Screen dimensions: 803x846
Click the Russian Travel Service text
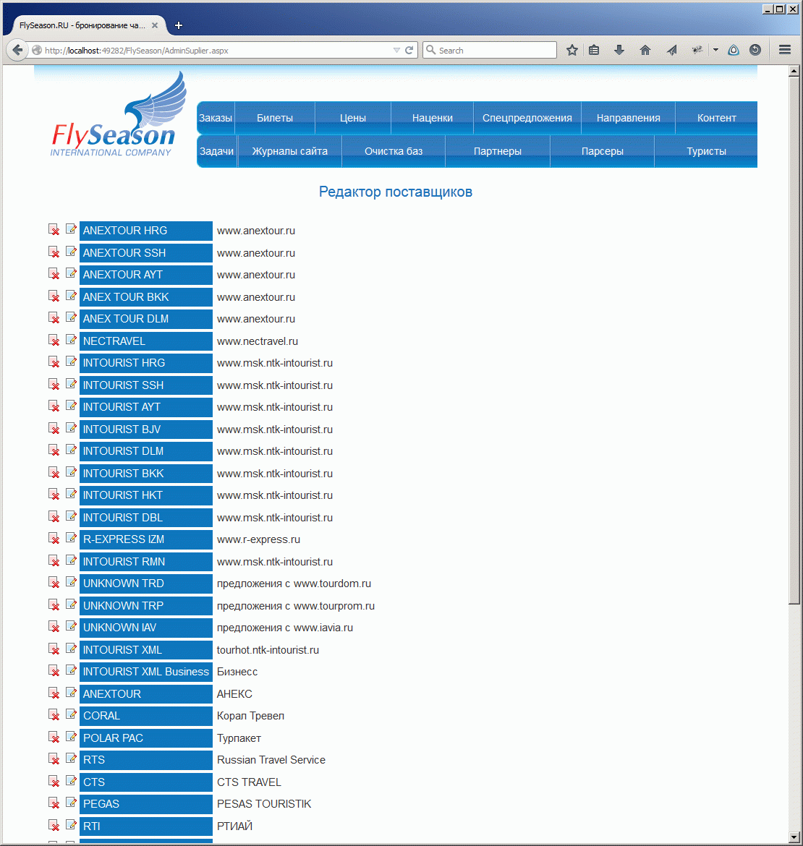click(x=271, y=760)
